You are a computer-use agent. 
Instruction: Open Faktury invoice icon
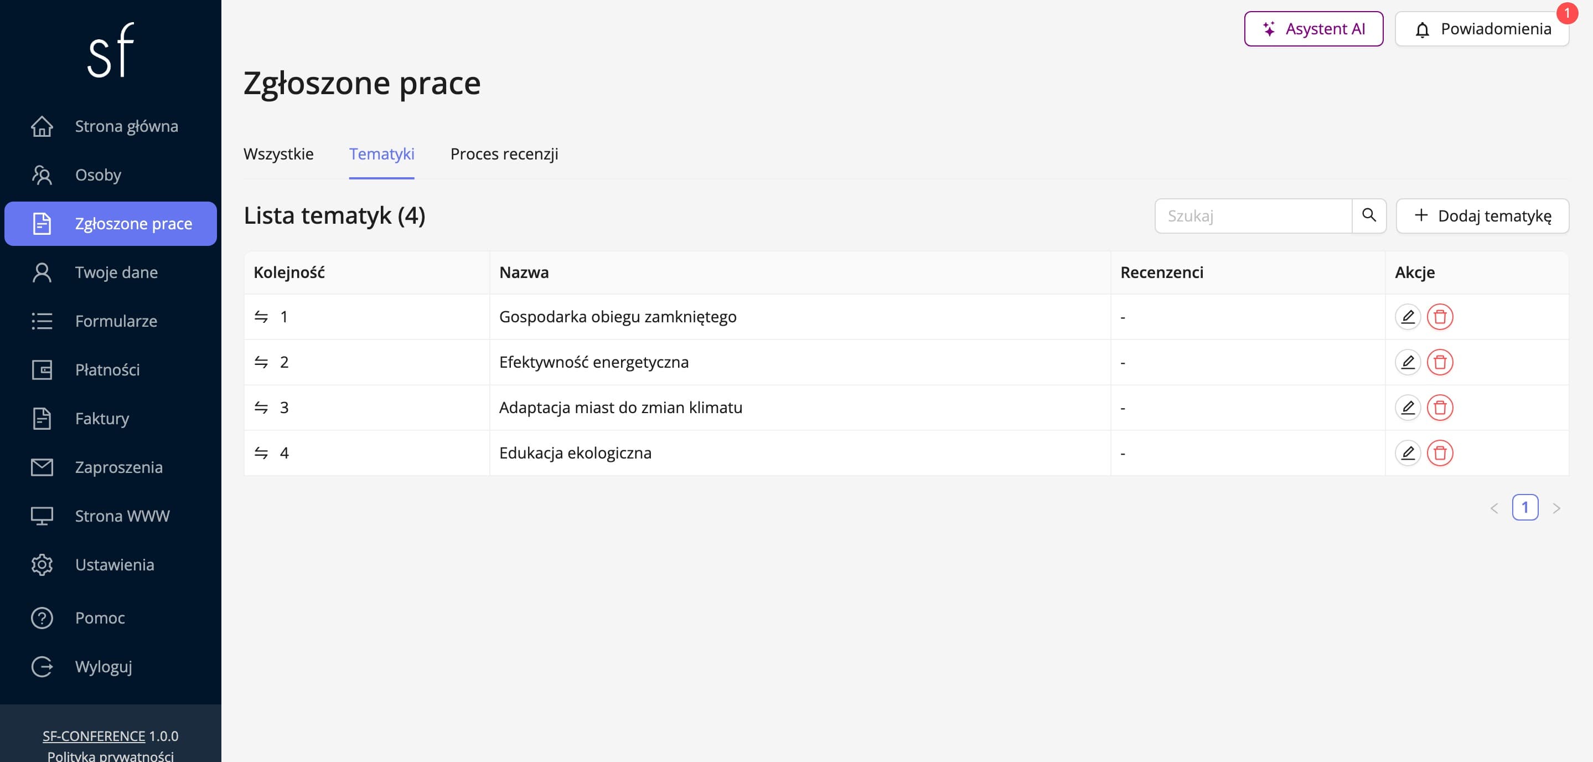tap(42, 419)
